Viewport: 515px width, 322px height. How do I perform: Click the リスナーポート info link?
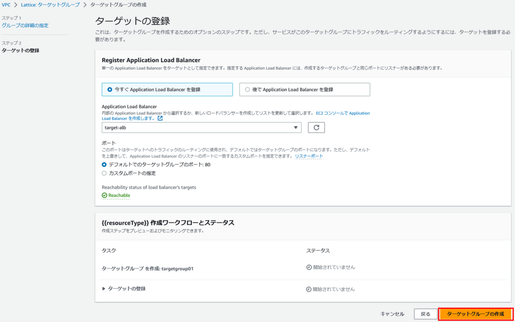click(x=309, y=156)
